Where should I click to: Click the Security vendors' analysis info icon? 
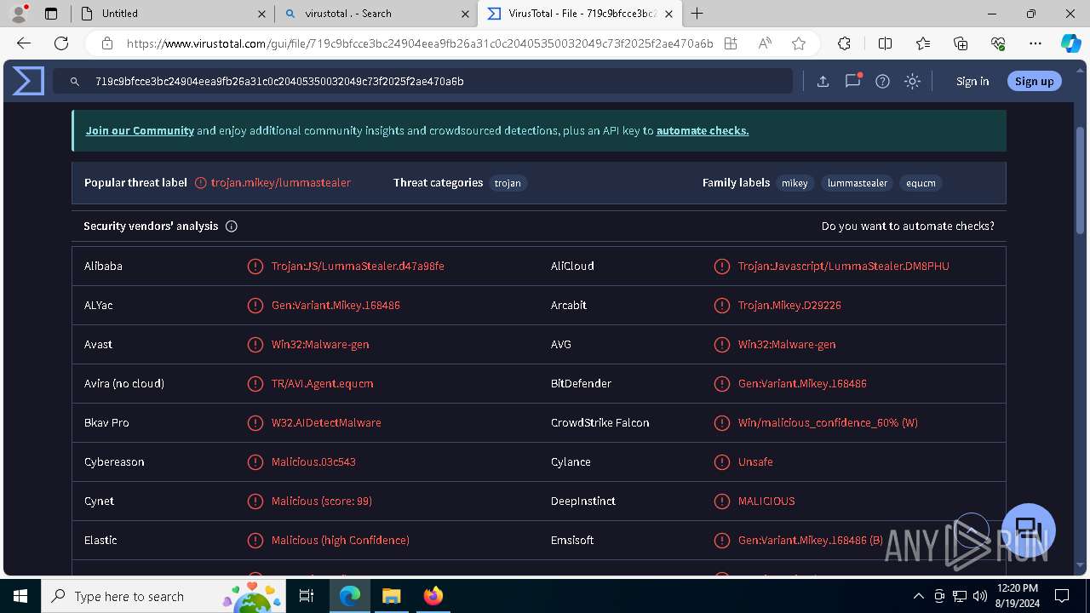[x=232, y=226]
